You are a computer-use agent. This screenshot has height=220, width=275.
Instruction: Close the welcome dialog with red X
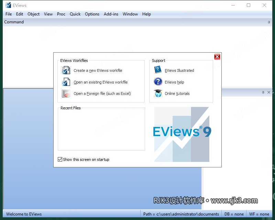(217, 57)
